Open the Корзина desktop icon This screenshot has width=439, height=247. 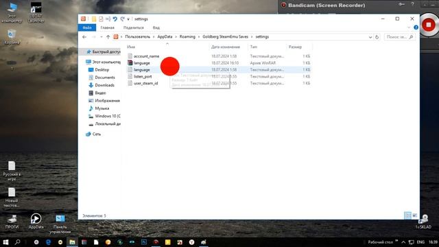pos(12,37)
